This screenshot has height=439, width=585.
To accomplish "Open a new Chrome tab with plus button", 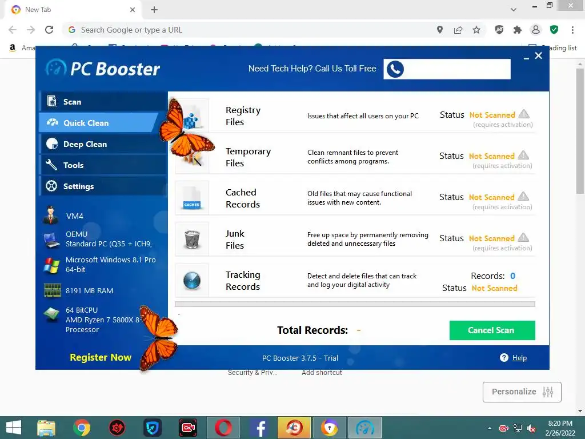I will (x=154, y=10).
